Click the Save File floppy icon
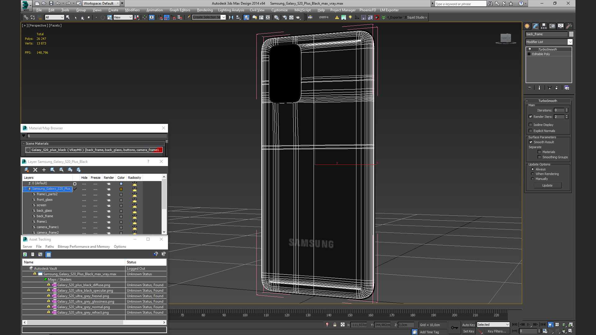Image resolution: width=596 pixels, height=335 pixels. click(51, 3)
